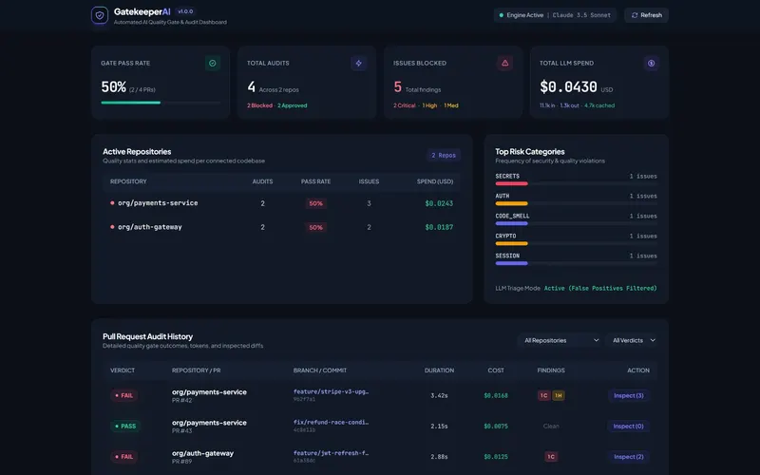
Task: Click the 2 Repos badge
Action: (444, 155)
